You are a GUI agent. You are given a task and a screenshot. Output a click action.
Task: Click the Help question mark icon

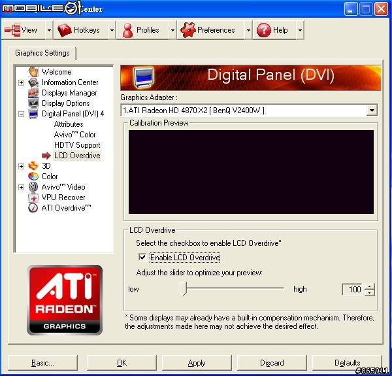[264, 30]
